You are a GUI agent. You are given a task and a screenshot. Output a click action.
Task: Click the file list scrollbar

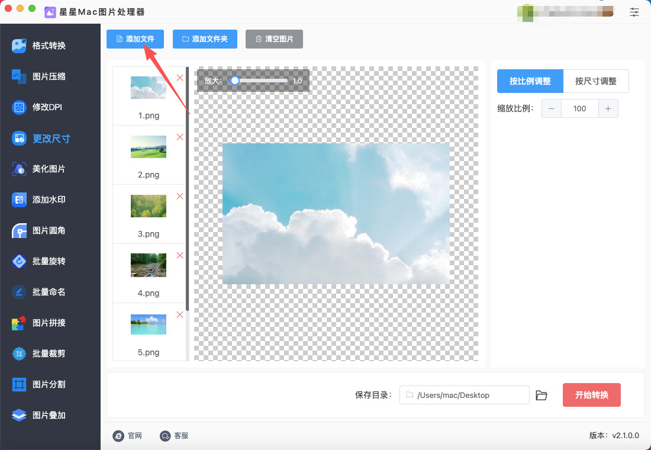[x=188, y=189]
